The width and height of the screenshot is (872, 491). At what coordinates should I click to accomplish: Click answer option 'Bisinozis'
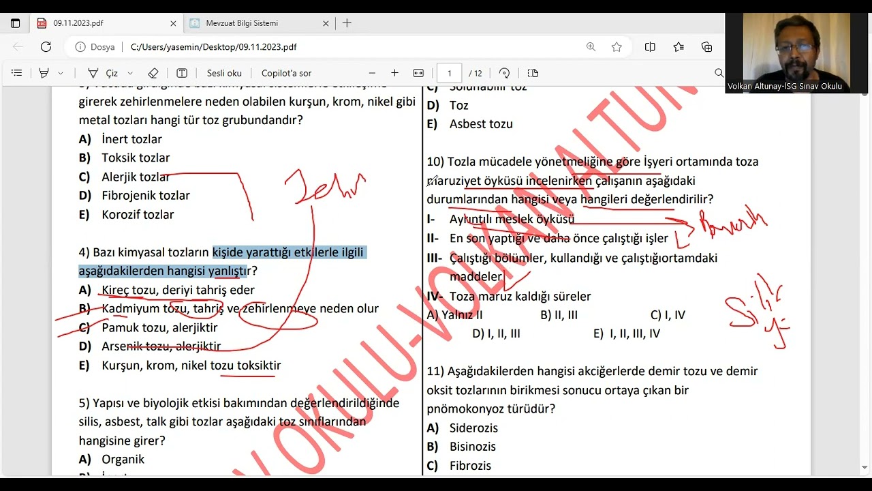click(x=473, y=447)
